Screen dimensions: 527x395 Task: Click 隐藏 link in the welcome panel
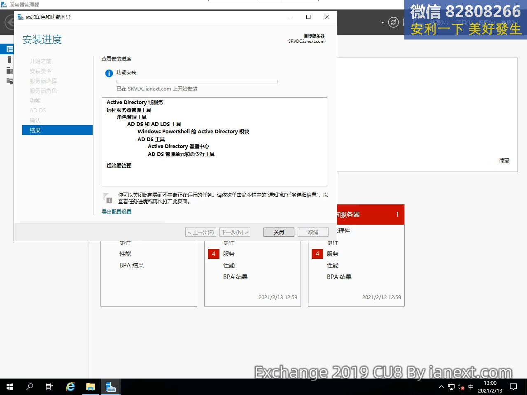pos(504,160)
